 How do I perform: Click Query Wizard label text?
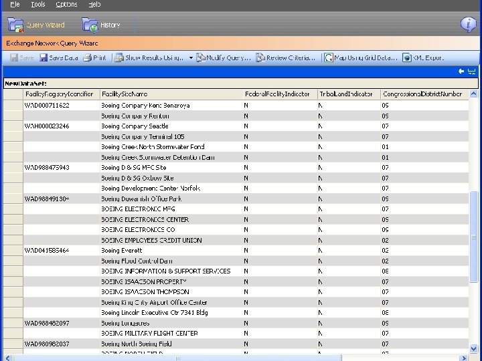pos(46,25)
